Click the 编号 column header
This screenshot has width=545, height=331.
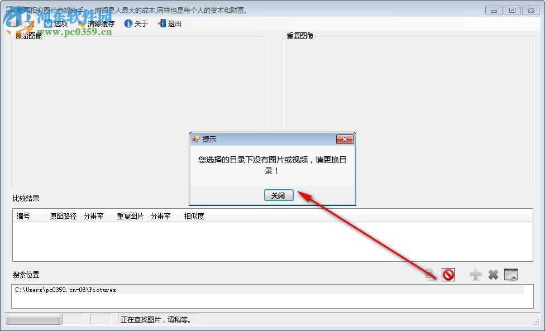click(23, 216)
